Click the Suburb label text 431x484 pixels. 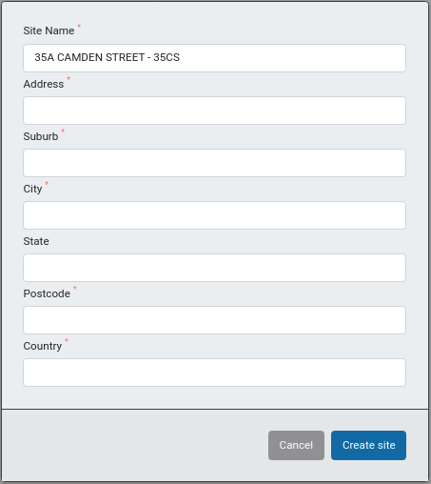[41, 136]
